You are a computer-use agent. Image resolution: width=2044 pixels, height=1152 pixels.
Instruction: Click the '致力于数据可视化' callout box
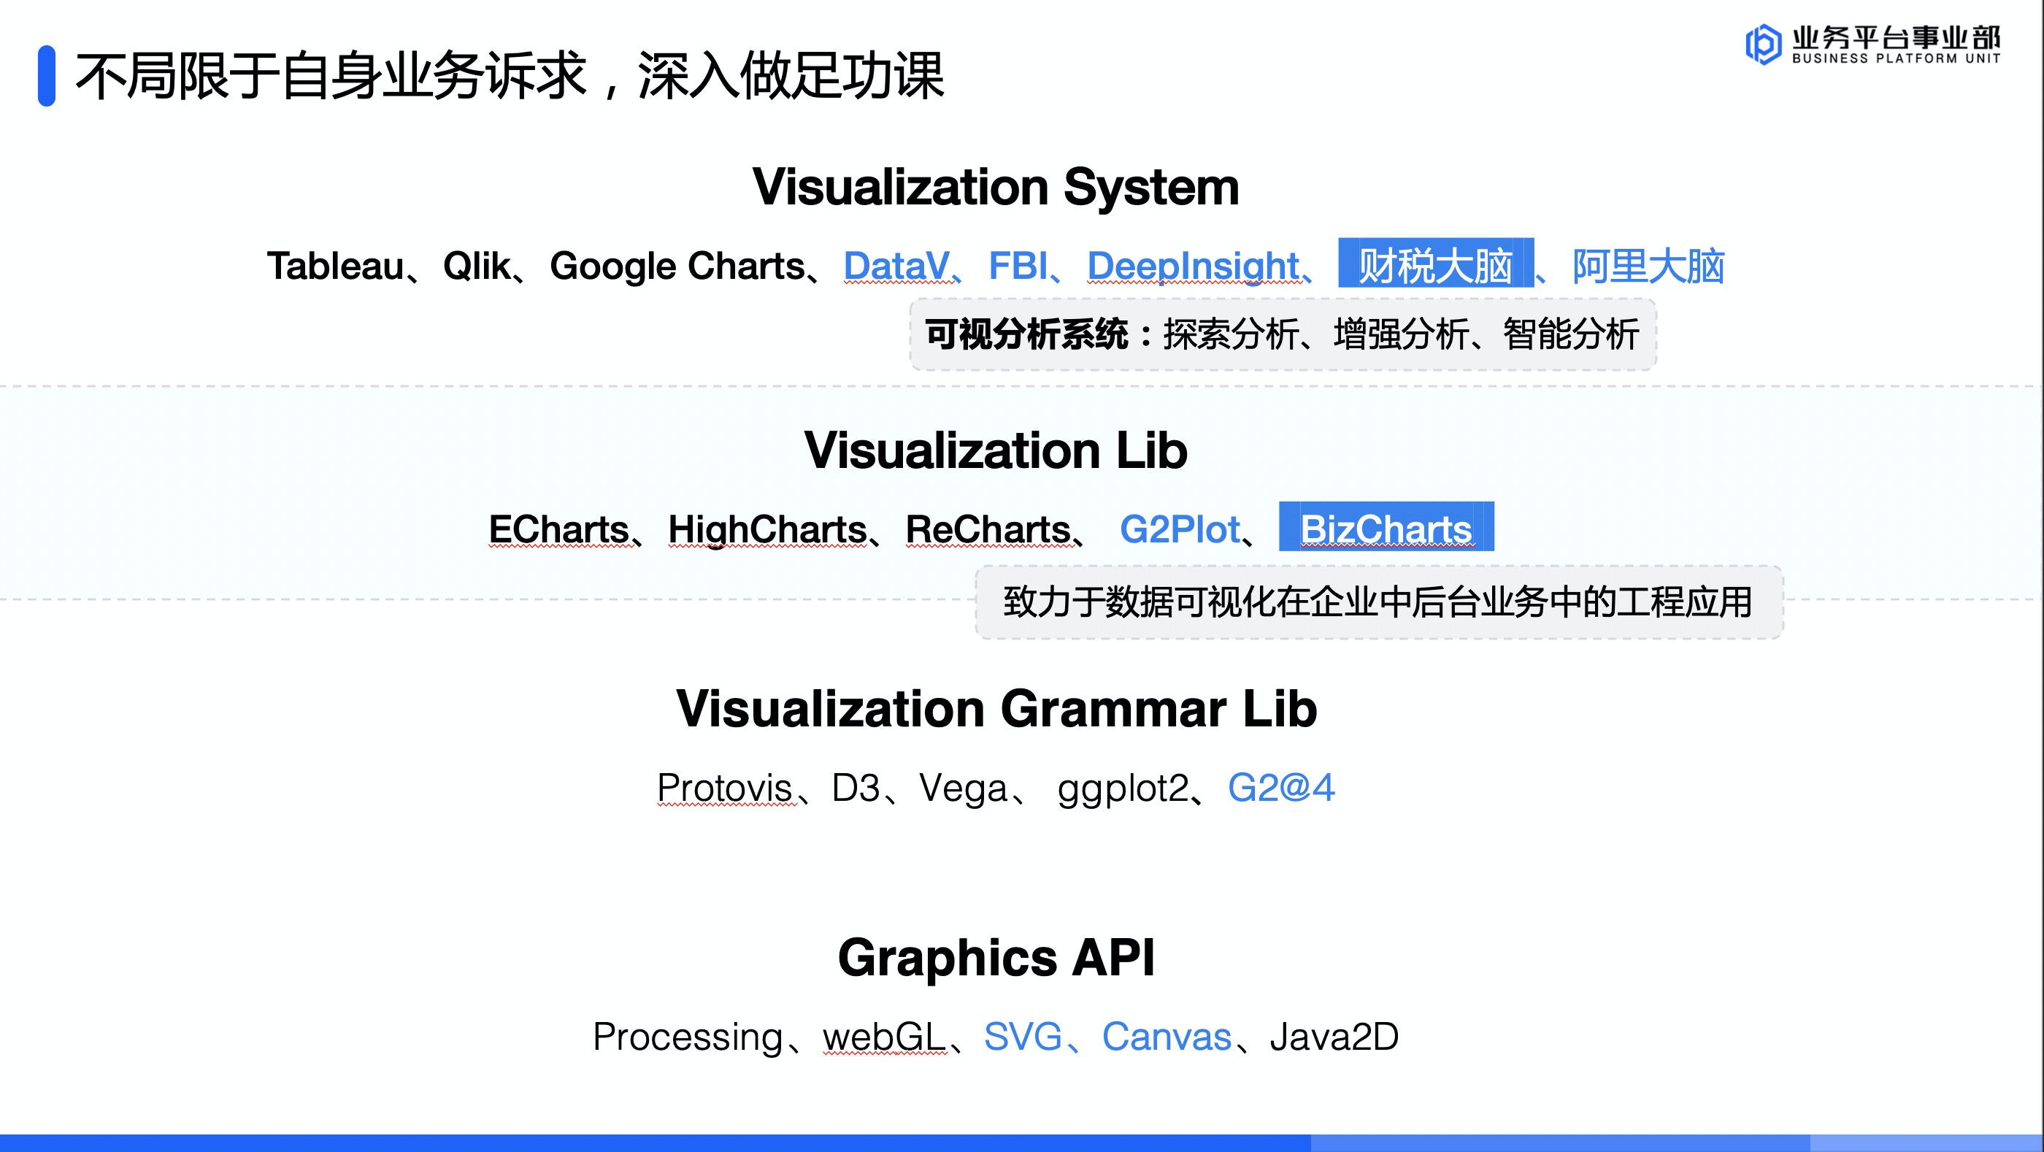1379,602
